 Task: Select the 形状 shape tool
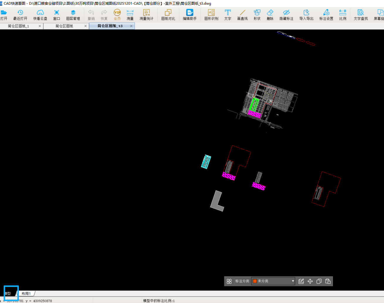257,15
